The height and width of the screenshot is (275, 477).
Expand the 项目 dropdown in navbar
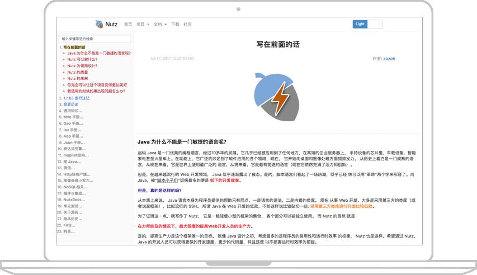pos(143,25)
